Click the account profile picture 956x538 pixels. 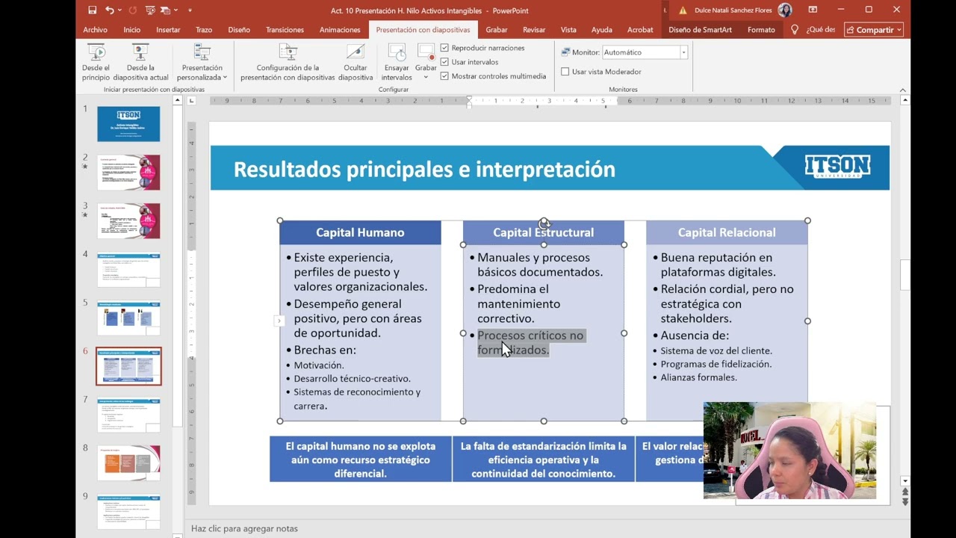[785, 10]
